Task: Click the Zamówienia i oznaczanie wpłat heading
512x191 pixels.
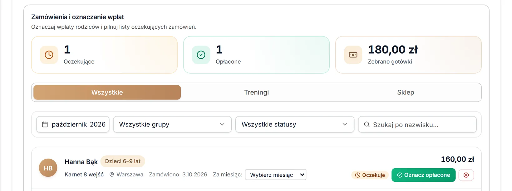Action: pos(78,17)
